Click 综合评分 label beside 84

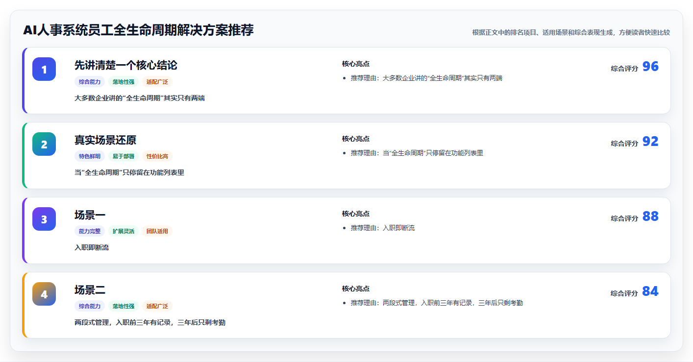coord(624,293)
